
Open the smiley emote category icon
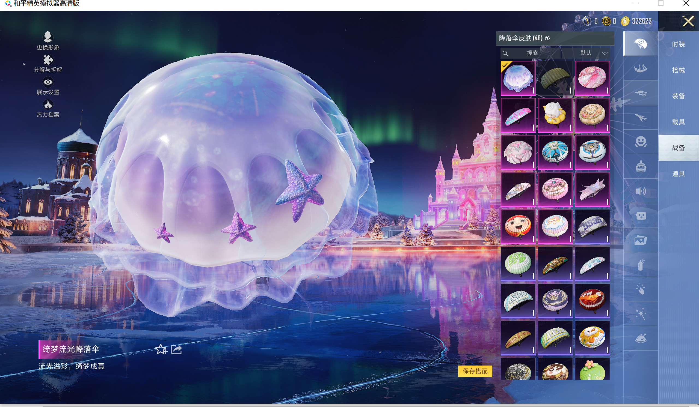641,142
